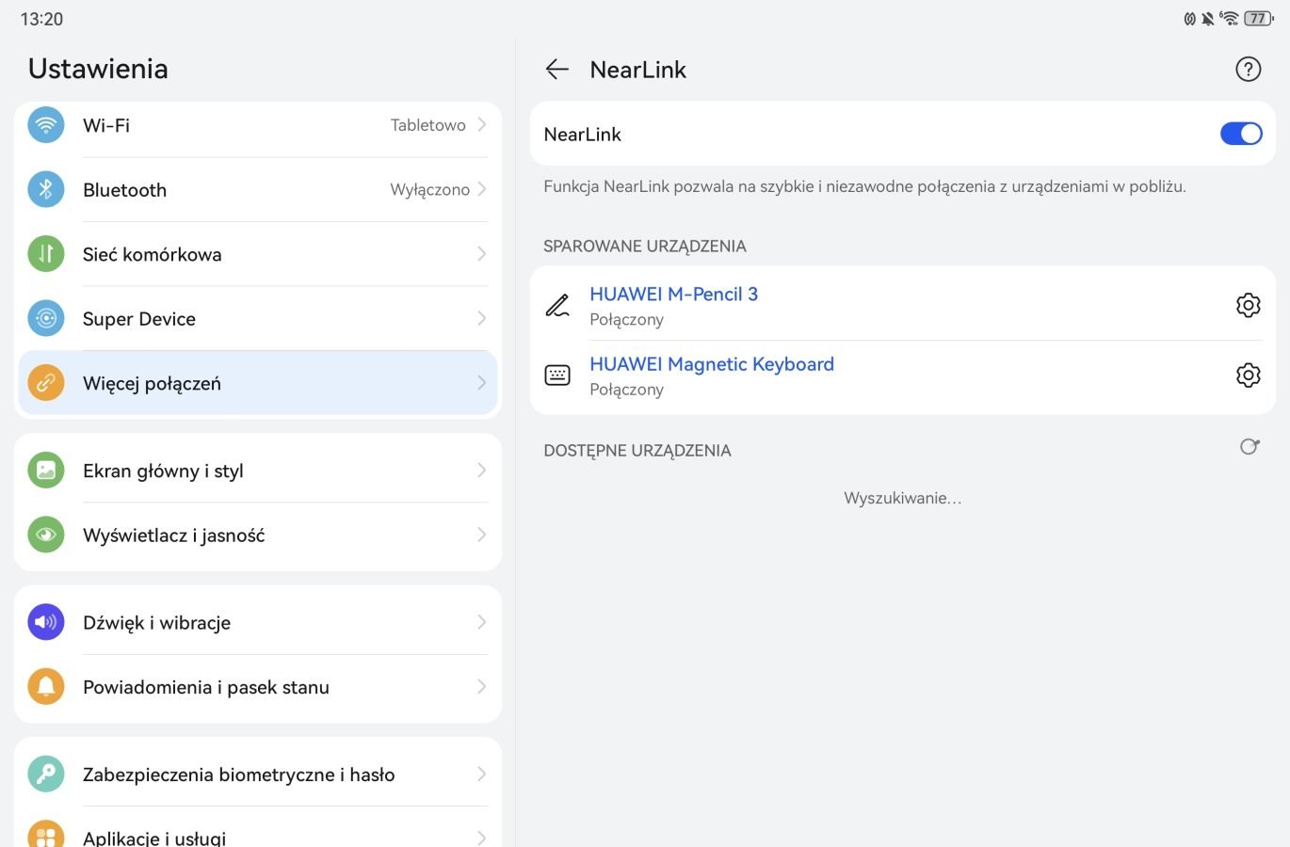Screen dimensions: 1290x847
Task: Tap the Super Device icon
Action: tap(46, 318)
